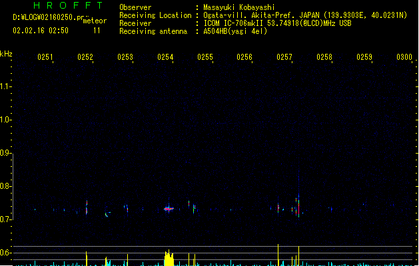Click the 0251 time axis marker

coord(45,57)
